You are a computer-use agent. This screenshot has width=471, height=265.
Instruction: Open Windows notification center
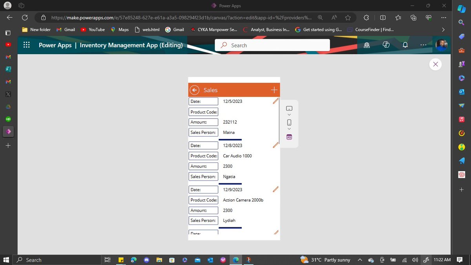click(x=460, y=260)
